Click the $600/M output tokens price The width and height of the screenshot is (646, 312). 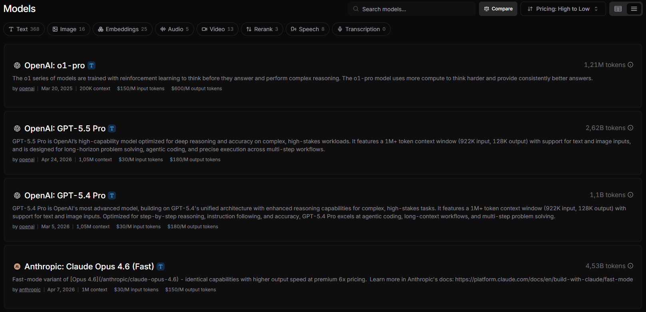pos(197,89)
